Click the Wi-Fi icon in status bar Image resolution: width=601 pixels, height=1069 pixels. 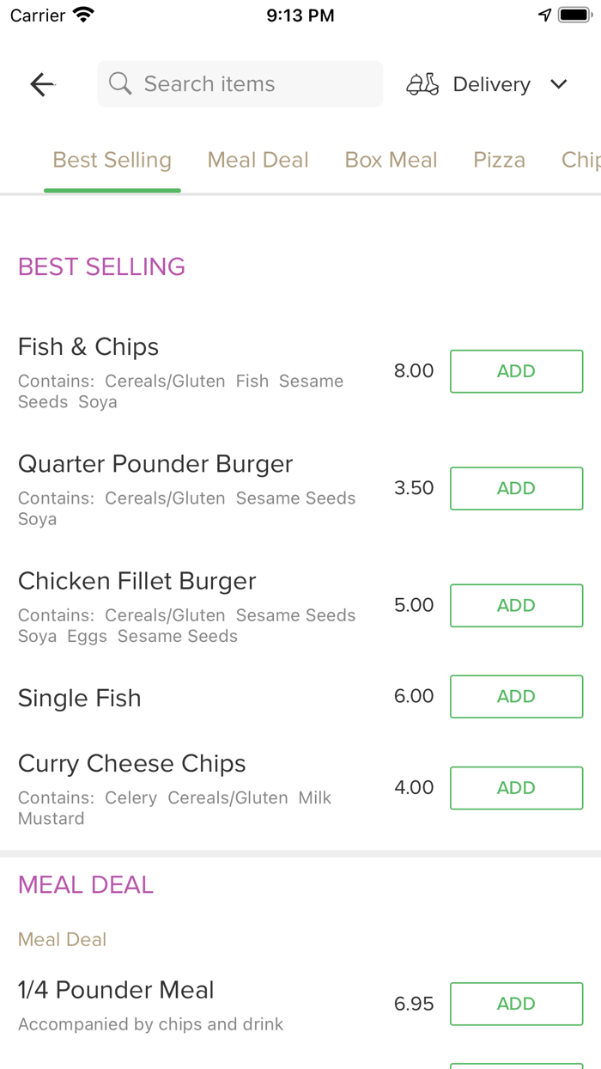(82, 14)
